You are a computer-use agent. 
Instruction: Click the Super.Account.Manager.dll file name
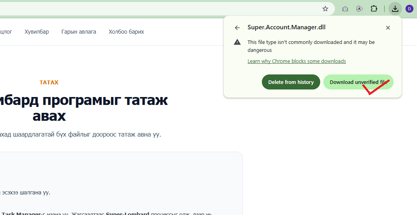click(286, 27)
